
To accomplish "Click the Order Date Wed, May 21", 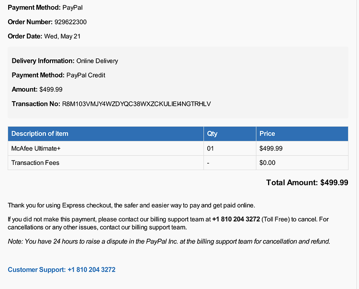I will 44,36.
